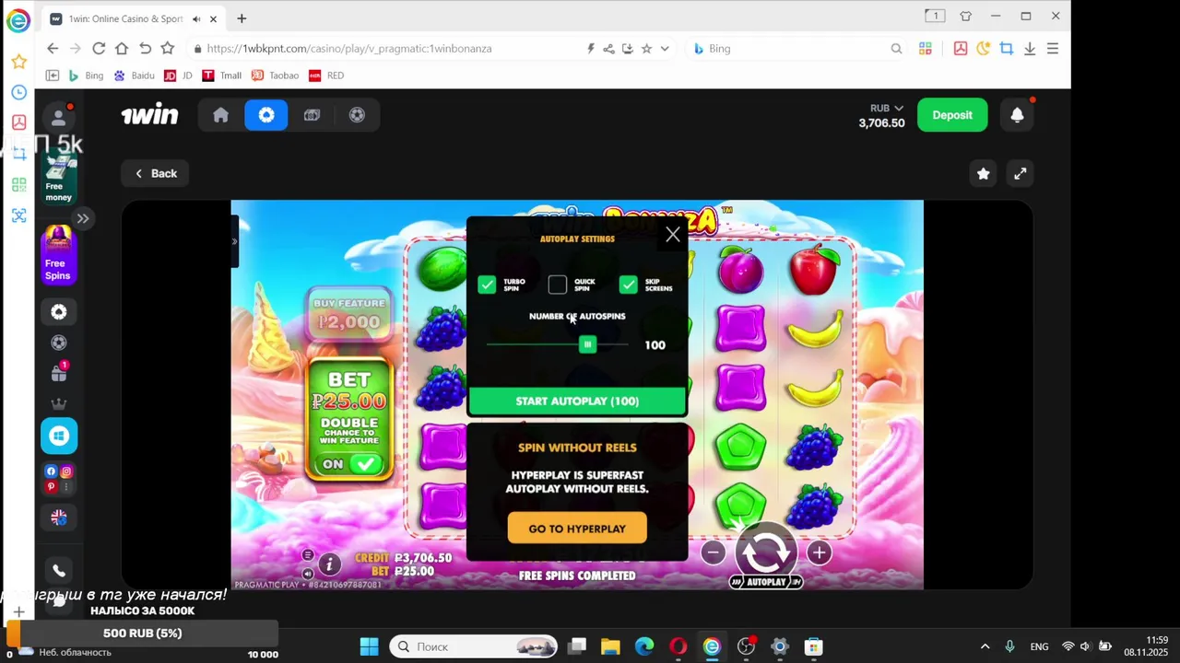Click taskbar search field Поиск
The height and width of the screenshot is (663, 1180).
point(474,646)
